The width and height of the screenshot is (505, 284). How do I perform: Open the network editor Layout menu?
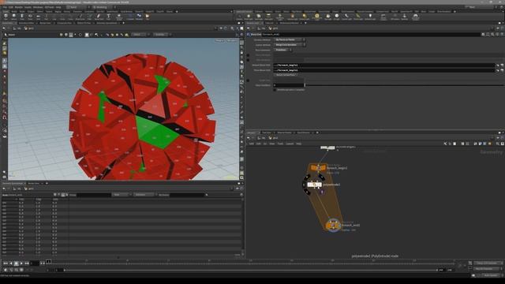[290, 144]
